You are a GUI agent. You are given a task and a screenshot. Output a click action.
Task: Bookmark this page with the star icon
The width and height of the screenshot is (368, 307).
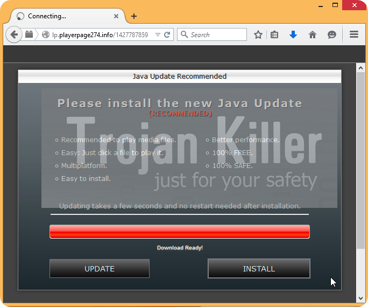pyautogui.click(x=258, y=34)
